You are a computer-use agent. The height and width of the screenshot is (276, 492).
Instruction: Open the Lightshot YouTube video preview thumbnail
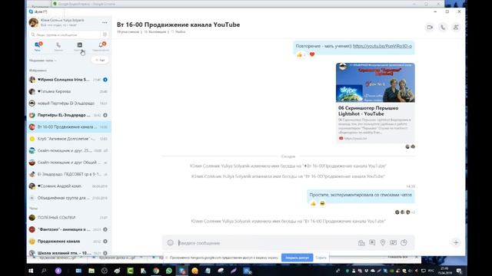point(375,83)
